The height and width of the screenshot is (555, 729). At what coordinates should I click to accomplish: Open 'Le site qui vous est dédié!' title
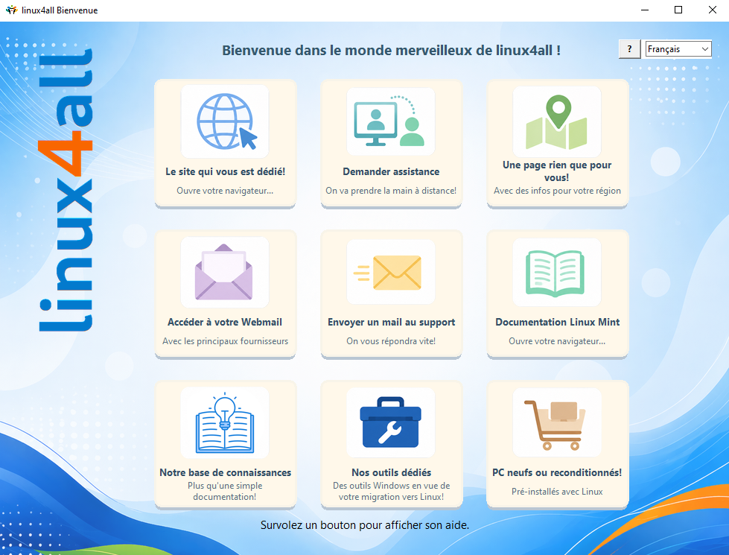(x=225, y=171)
